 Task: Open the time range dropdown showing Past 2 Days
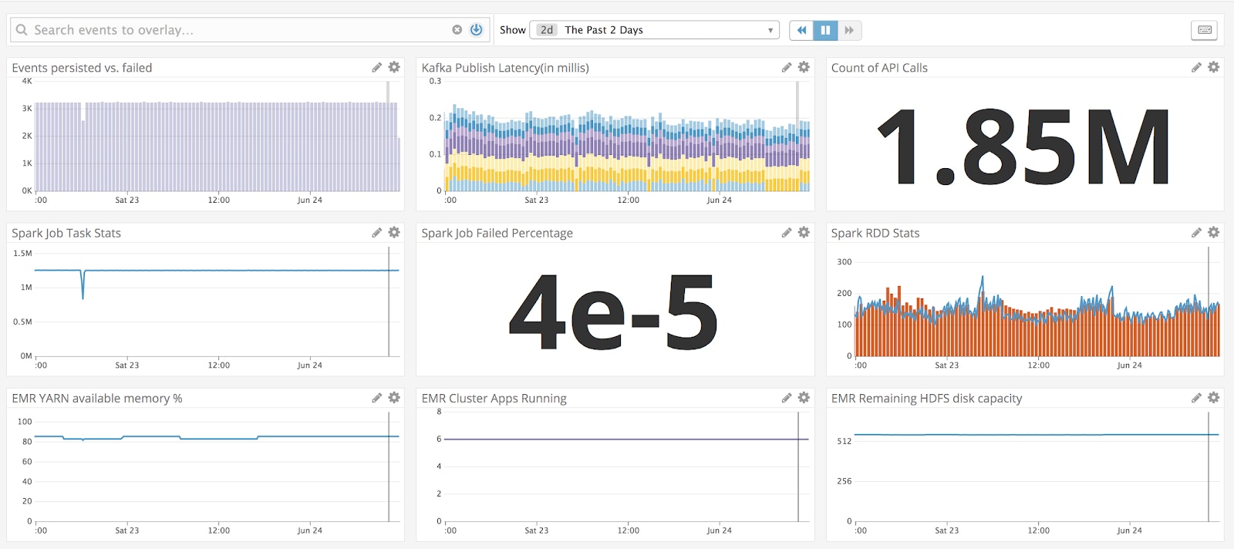pyautogui.click(x=654, y=30)
